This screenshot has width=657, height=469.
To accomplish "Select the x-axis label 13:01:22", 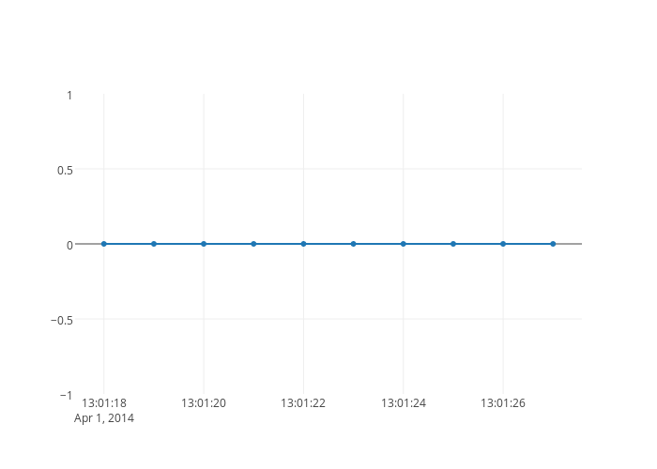I will click(x=303, y=403).
